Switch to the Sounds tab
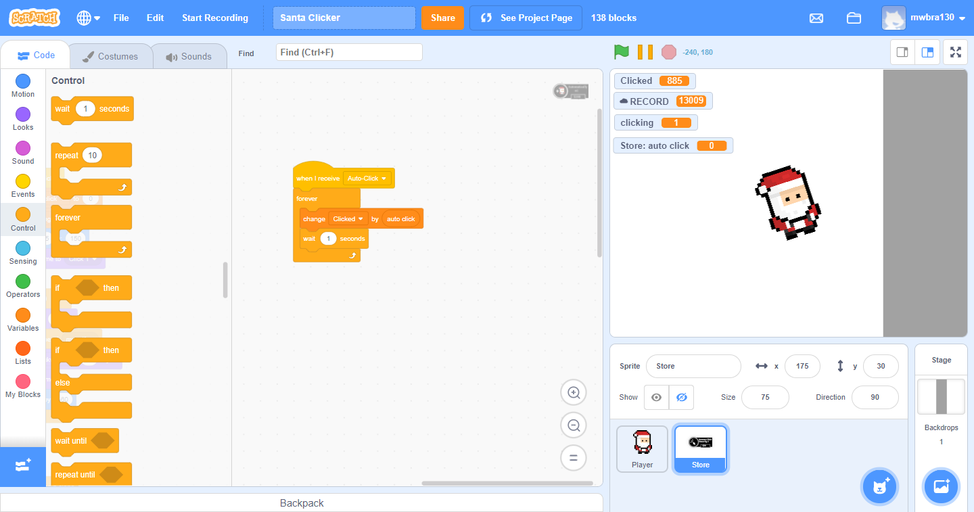Image resolution: width=974 pixels, height=512 pixels. click(189, 56)
